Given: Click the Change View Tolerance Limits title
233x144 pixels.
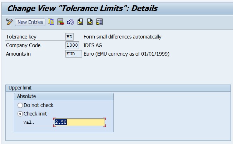Looking at the screenshot, I should (83, 8).
